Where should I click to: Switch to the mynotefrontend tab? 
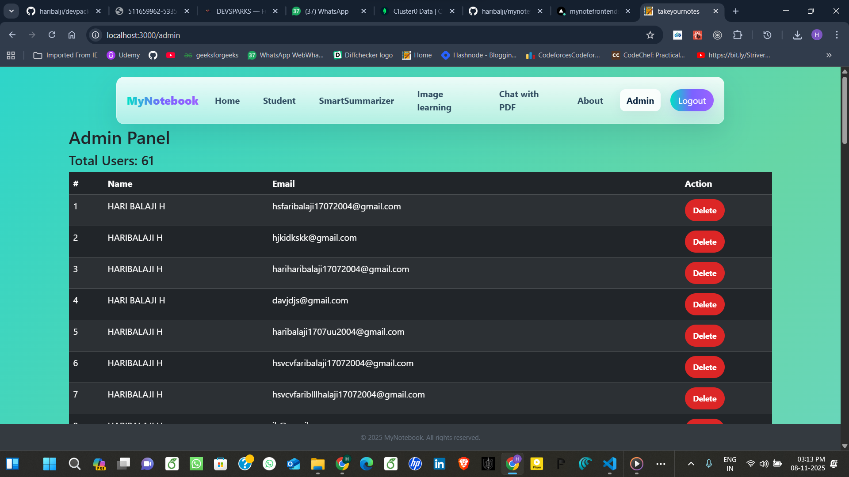click(x=593, y=11)
